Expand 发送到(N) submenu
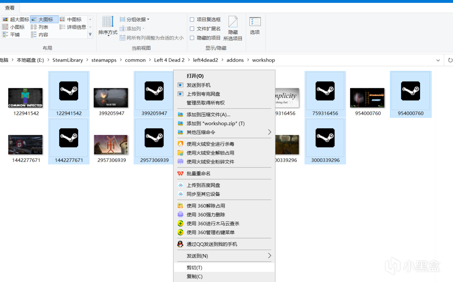The width and height of the screenshot is (453, 282). pos(224,256)
